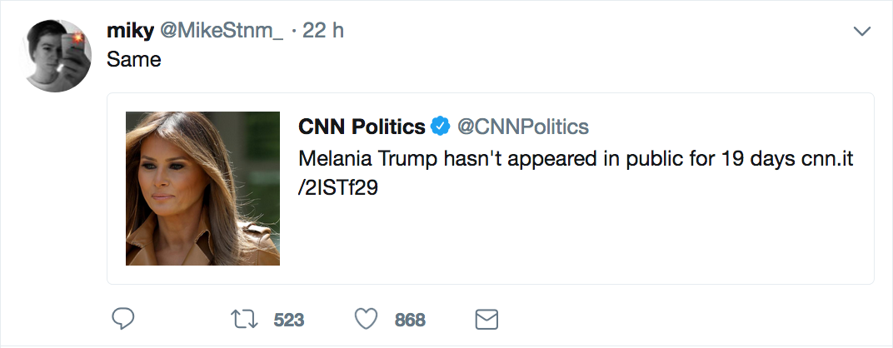
Task: Follow the "/2ISTf29" link fragment
Action: 338,188
